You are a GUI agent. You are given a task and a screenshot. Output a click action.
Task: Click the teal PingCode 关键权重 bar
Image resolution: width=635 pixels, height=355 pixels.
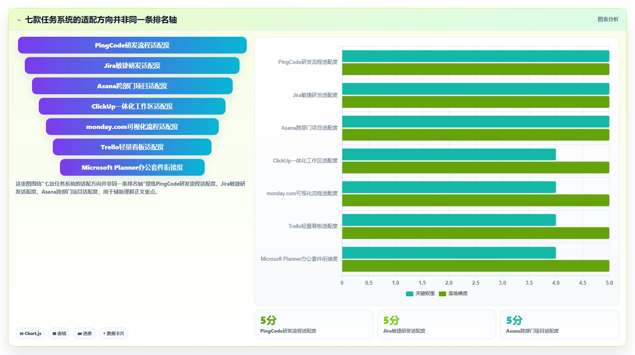[x=475, y=56]
